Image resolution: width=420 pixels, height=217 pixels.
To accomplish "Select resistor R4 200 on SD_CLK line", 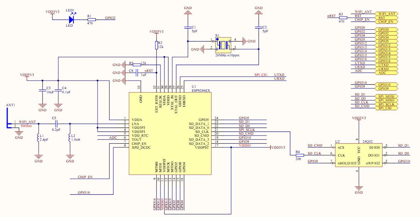I will (x=300, y=155).
